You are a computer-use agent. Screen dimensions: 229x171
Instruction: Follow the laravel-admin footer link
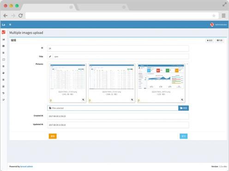pyautogui.click(x=26, y=166)
